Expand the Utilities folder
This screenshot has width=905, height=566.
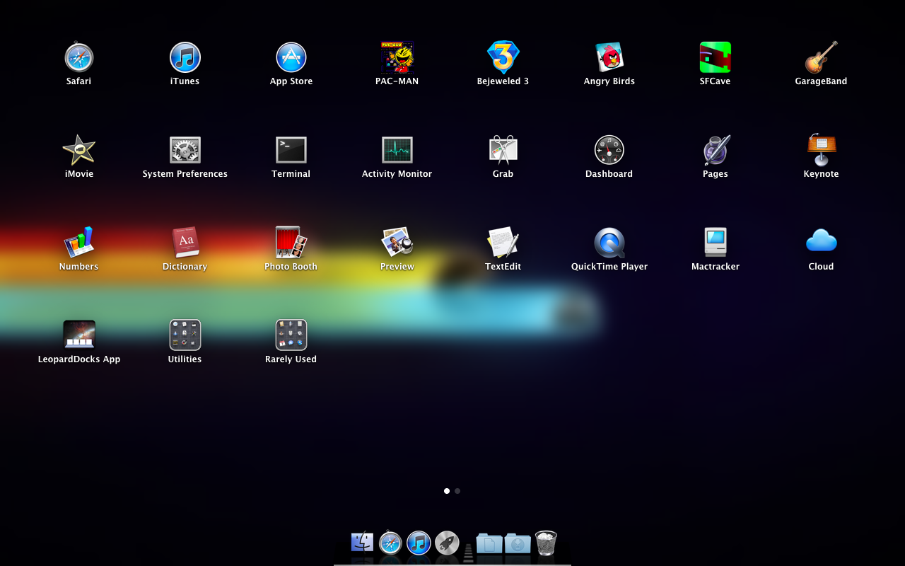[x=185, y=335]
